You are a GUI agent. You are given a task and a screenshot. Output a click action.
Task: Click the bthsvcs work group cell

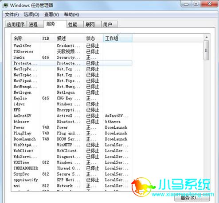[x=113, y=122]
